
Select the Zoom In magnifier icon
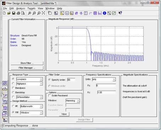click(x=29, y=13)
